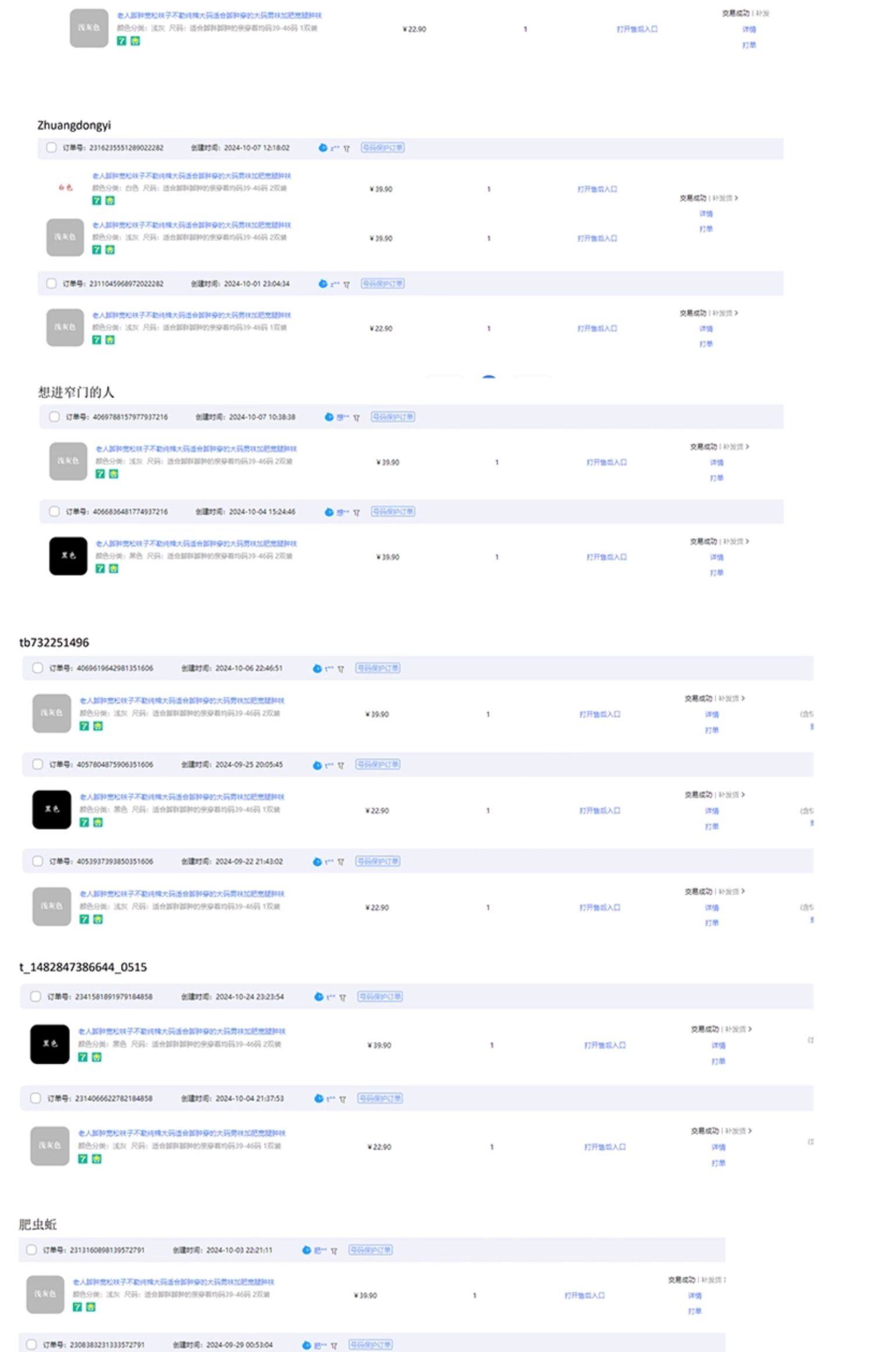
Task: Expand 补发货 on order created 2024-10-04 21:37:53
Action: (x=738, y=1131)
